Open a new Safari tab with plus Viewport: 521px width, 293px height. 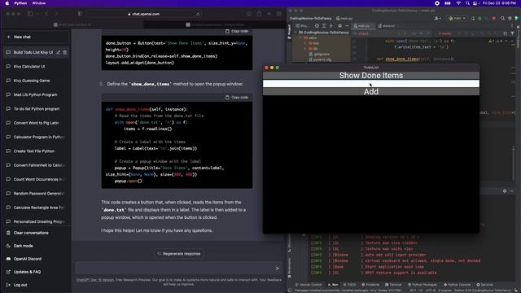(x=269, y=14)
